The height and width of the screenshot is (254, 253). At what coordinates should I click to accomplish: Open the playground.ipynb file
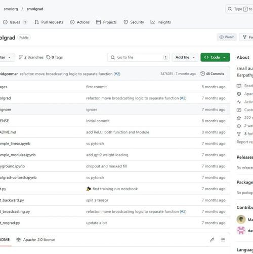(x=12, y=166)
